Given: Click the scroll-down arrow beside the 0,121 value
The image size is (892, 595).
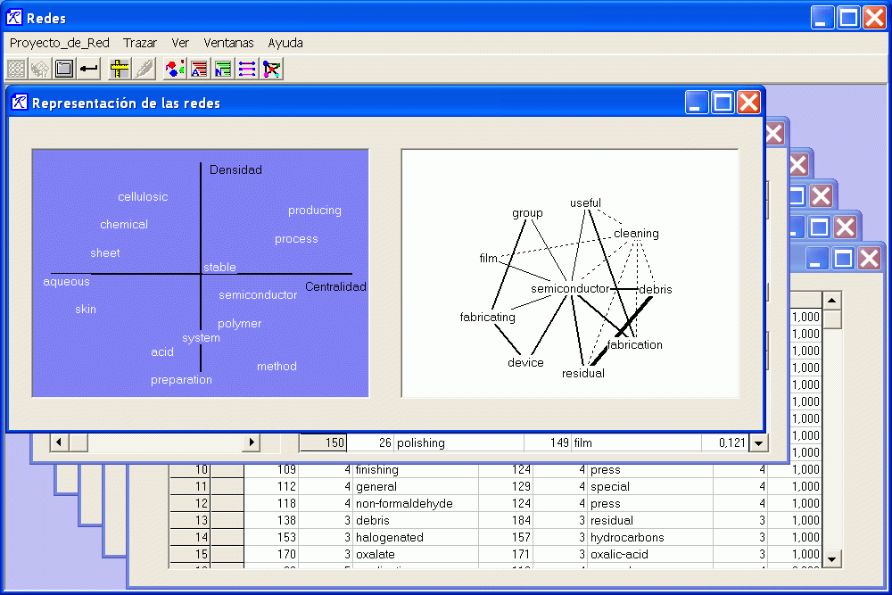Looking at the screenshot, I should coord(758,442).
